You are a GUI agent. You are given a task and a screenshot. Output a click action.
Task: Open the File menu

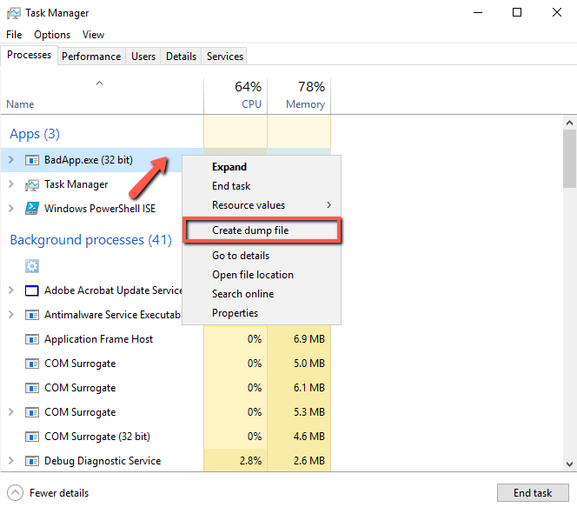(x=14, y=35)
